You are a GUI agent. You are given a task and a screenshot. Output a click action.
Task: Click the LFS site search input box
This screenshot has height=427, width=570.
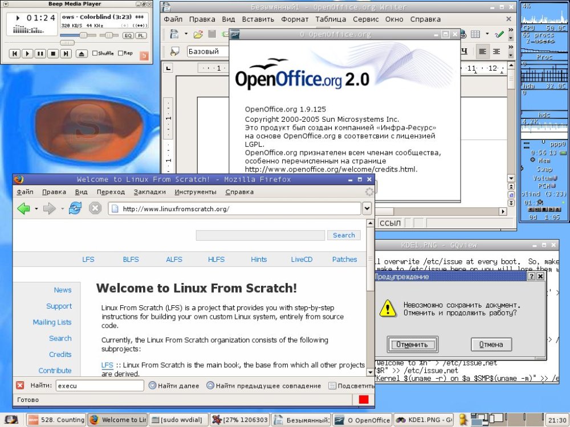[x=260, y=235]
